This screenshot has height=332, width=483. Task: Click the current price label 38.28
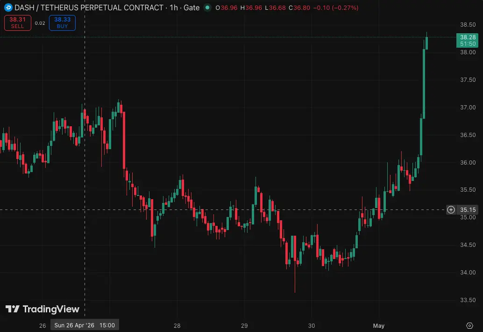(x=468, y=37)
